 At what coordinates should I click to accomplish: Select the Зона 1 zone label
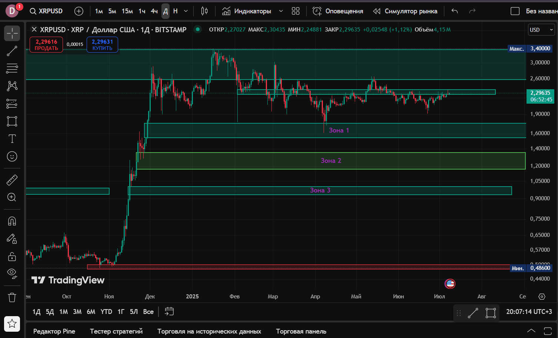pos(339,130)
